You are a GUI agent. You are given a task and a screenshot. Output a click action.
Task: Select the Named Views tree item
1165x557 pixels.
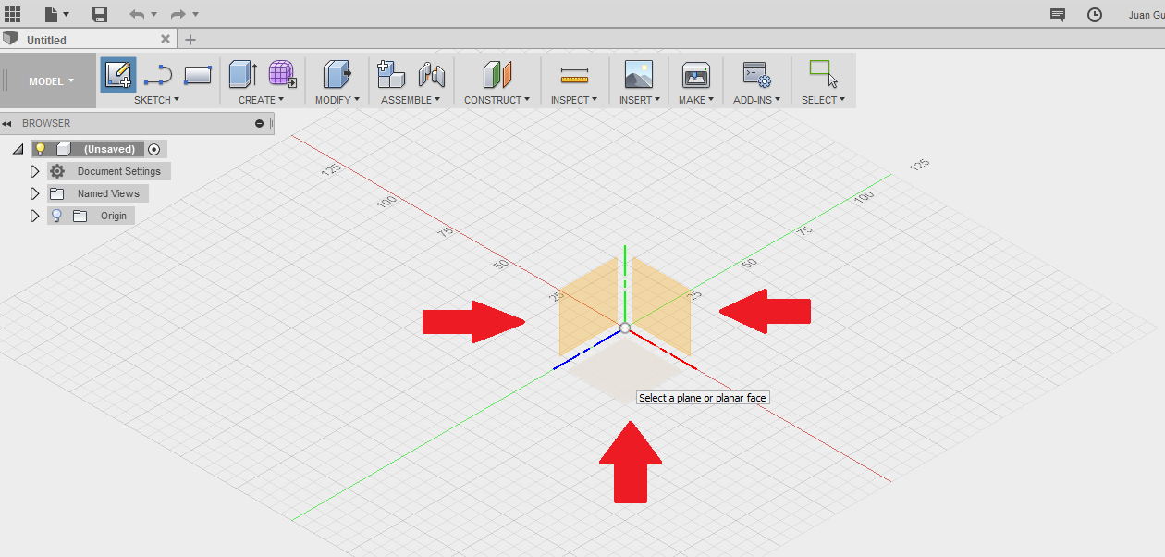click(x=108, y=193)
